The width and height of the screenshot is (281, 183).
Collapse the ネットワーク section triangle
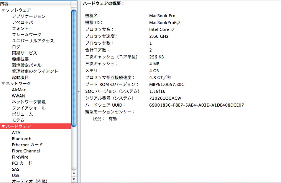(x=3, y=83)
